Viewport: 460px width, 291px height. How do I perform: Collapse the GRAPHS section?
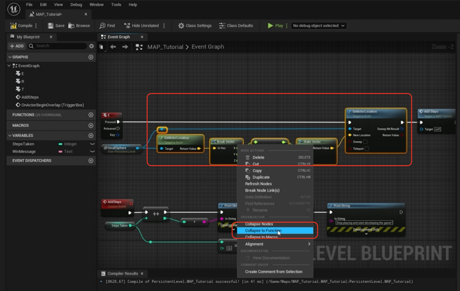(x=10, y=57)
